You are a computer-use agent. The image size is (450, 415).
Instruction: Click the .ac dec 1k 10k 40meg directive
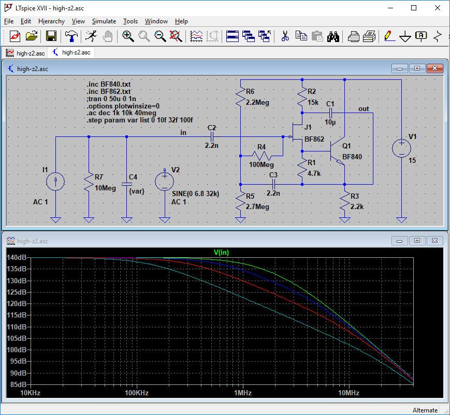(121, 113)
